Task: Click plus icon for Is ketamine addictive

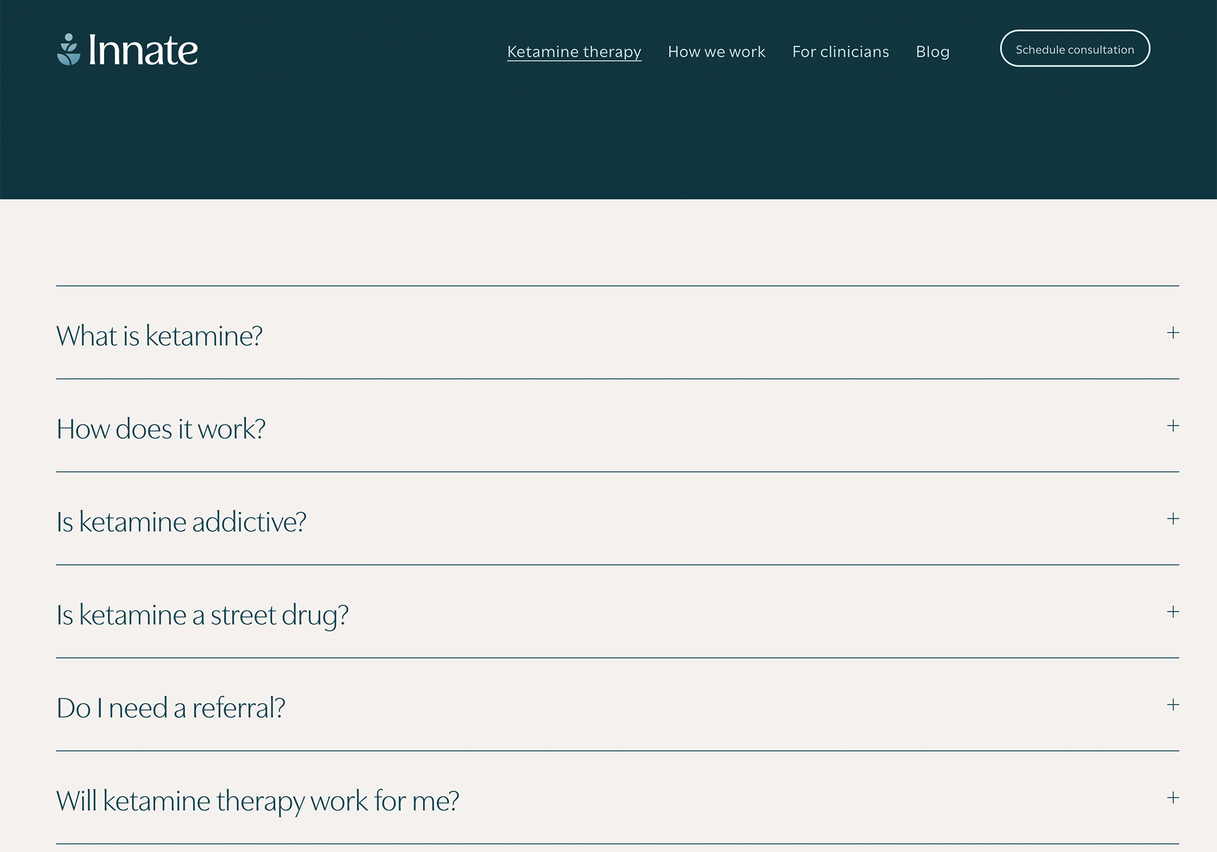Action: (x=1173, y=519)
